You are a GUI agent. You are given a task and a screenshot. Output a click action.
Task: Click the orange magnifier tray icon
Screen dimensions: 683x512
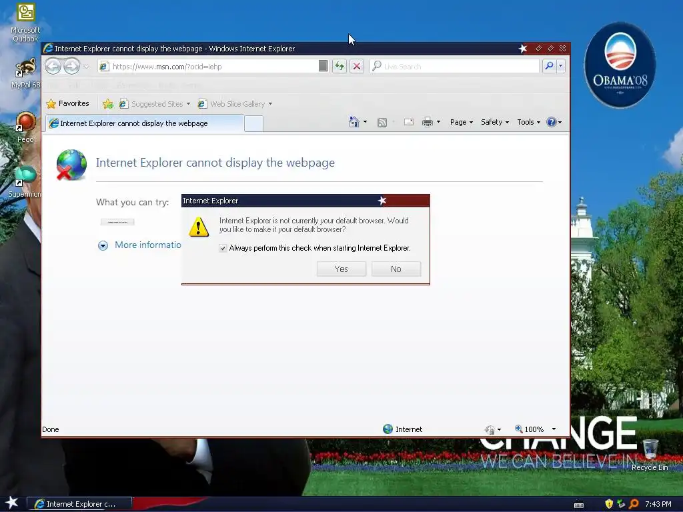[634, 504]
